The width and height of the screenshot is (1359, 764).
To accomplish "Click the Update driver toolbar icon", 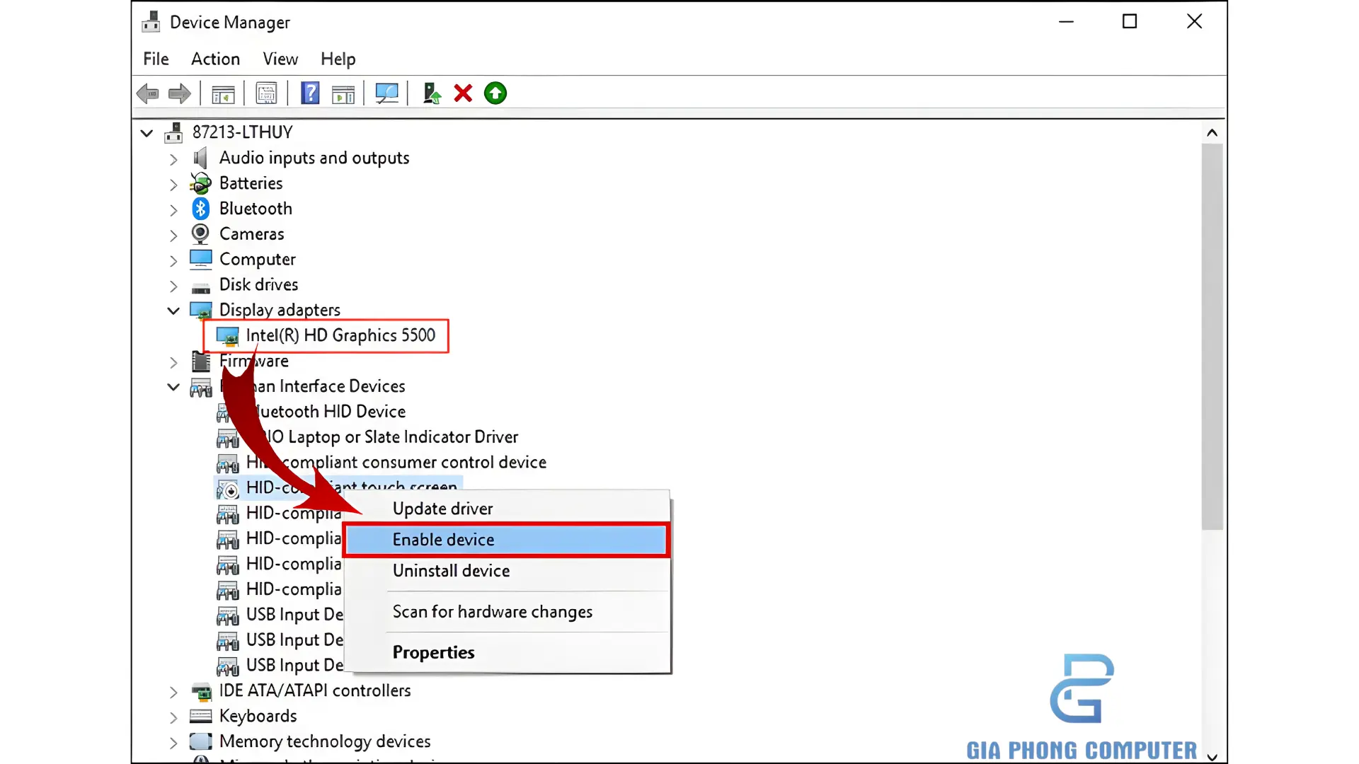I will 431,93.
